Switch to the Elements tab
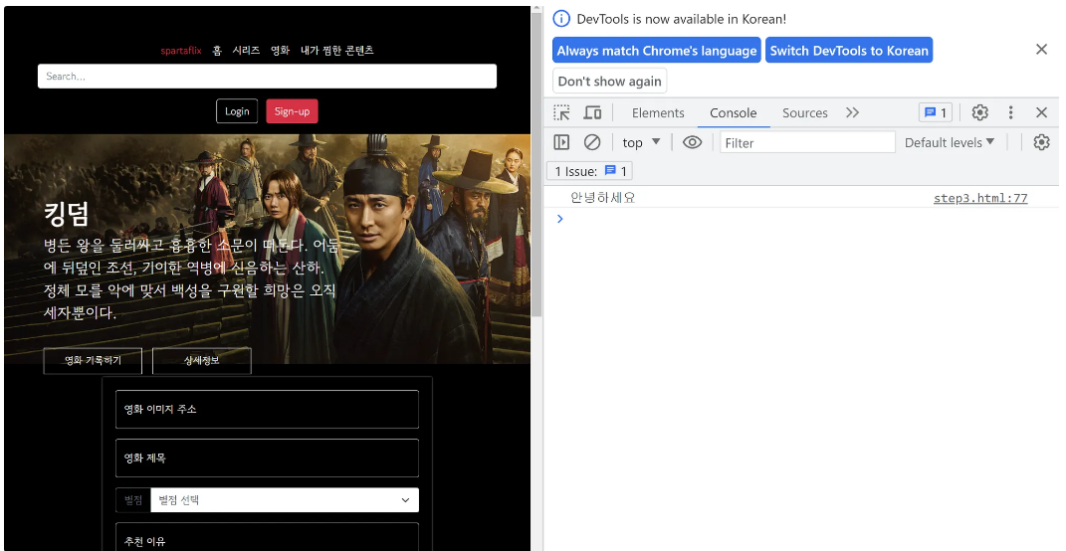The image size is (1066, 551). tap(658, 112)
